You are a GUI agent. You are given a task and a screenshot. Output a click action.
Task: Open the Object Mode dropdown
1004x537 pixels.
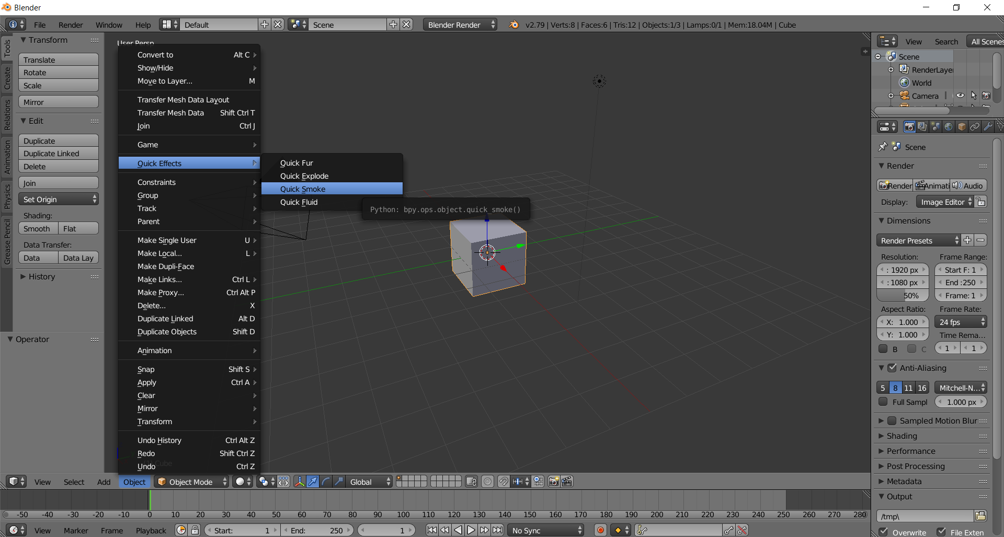click(x=192, y=482)
